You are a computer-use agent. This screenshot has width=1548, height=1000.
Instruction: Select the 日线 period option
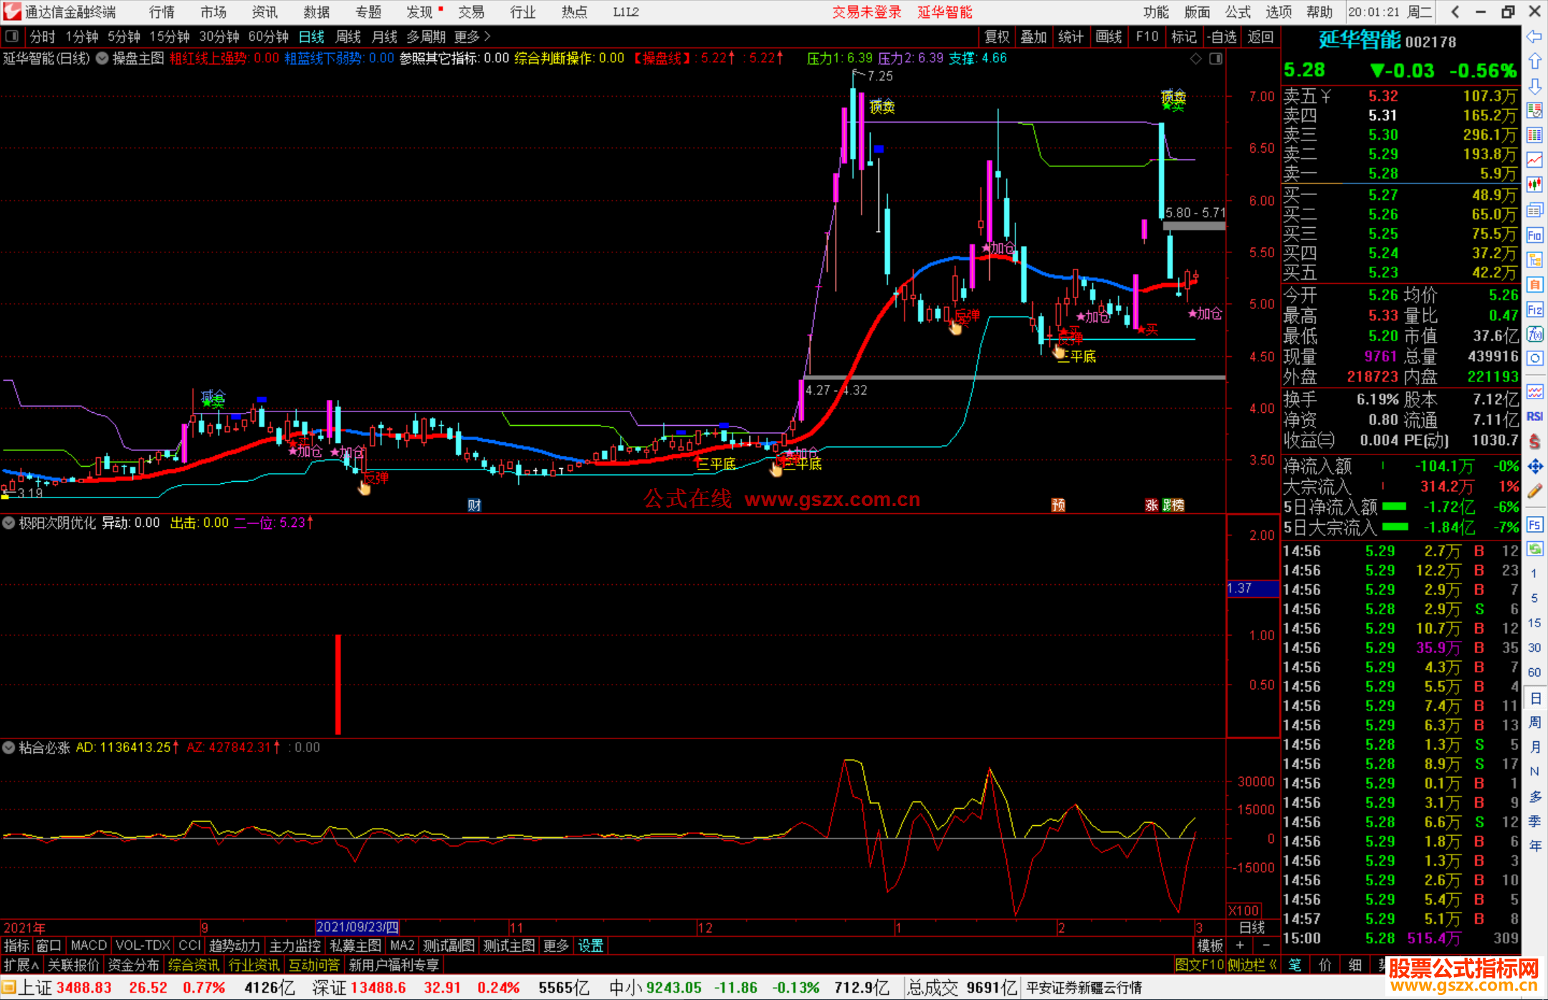click(x=311, y=37)
